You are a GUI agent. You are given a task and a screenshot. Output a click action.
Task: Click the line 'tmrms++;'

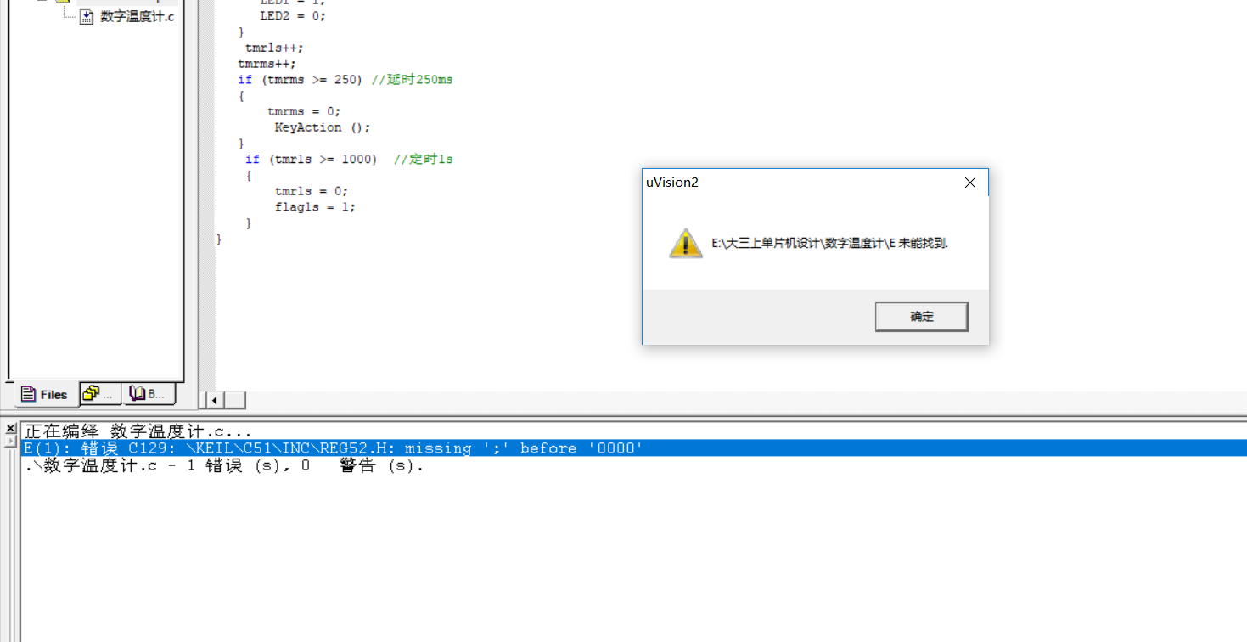tap(267, 64)
